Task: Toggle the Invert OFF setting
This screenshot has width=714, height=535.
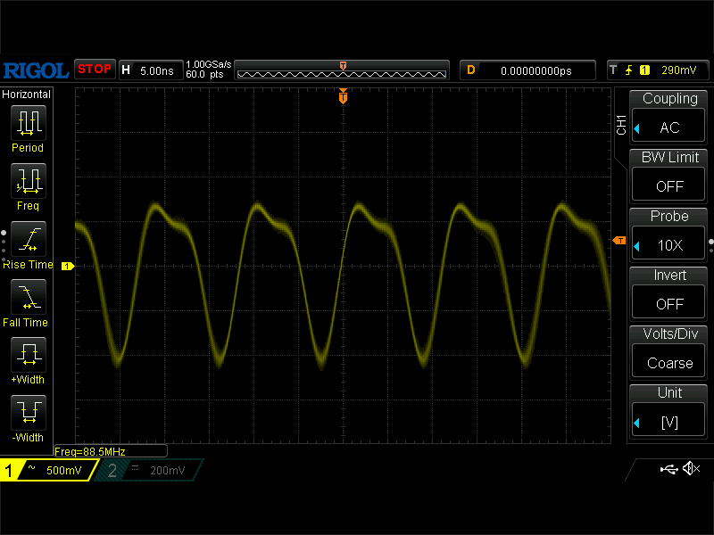Action: click(x=668, y=304)
